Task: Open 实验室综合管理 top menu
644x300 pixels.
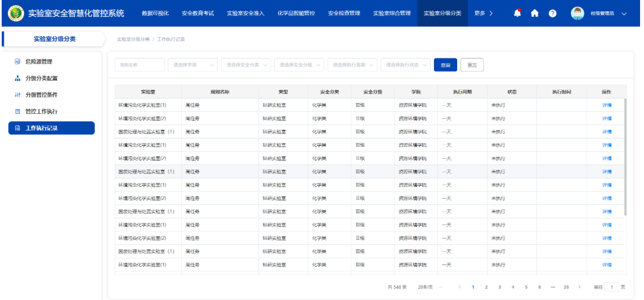Action: pyautogui.click(x=392, y=13)
